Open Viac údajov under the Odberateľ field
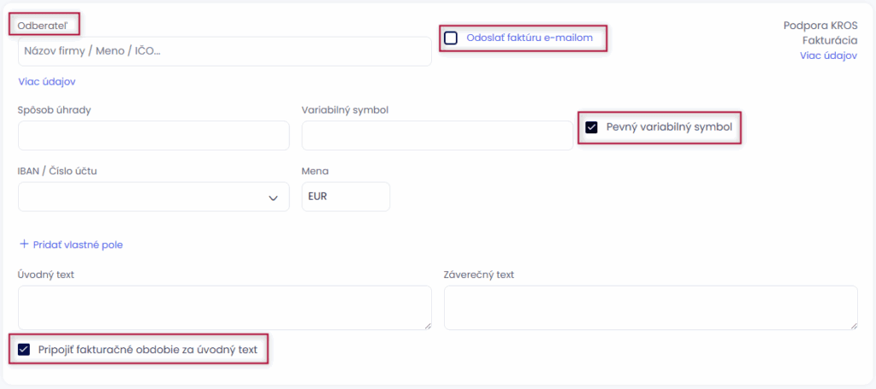 47,81
